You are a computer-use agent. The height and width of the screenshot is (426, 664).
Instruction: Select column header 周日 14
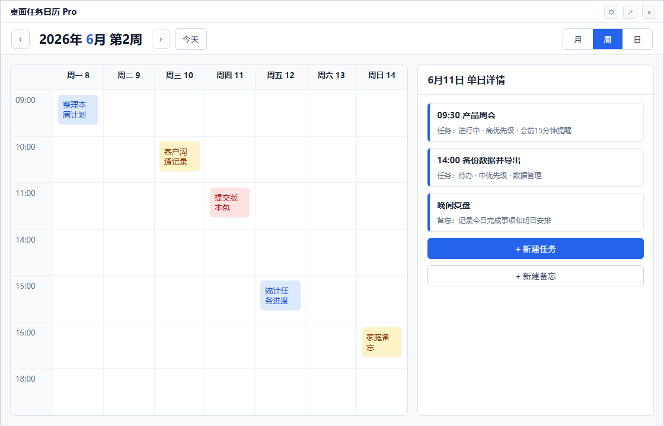[x=382, y=75]
